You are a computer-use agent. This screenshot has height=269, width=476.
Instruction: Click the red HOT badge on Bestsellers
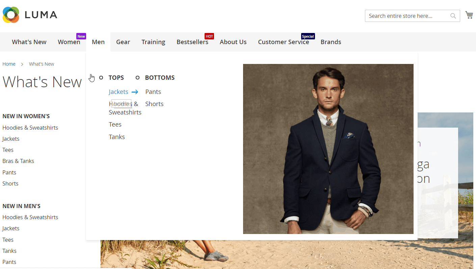pos(209,36)
